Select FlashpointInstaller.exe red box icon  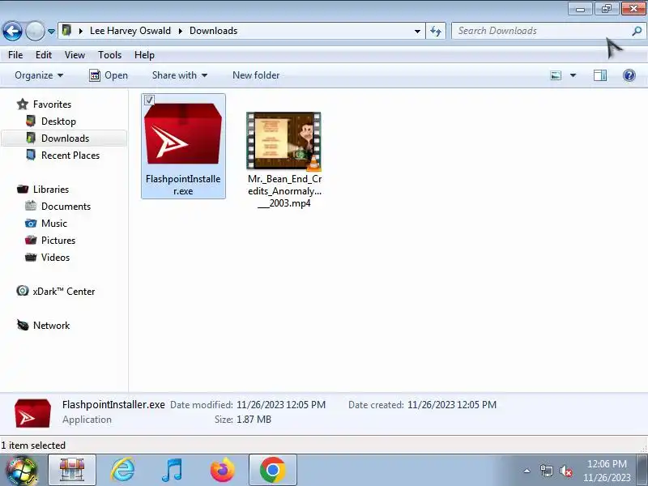(183, 133)
